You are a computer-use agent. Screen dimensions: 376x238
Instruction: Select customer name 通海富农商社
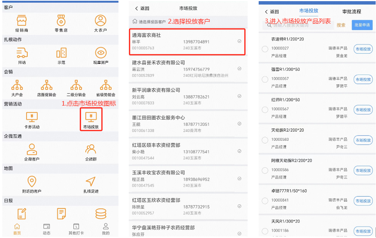pos(146,35)
